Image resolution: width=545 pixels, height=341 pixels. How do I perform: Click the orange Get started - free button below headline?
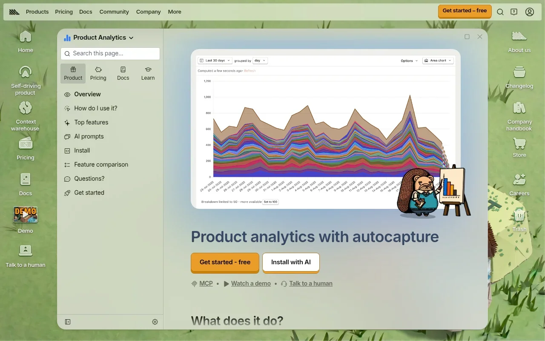click(x=225, y=263)
